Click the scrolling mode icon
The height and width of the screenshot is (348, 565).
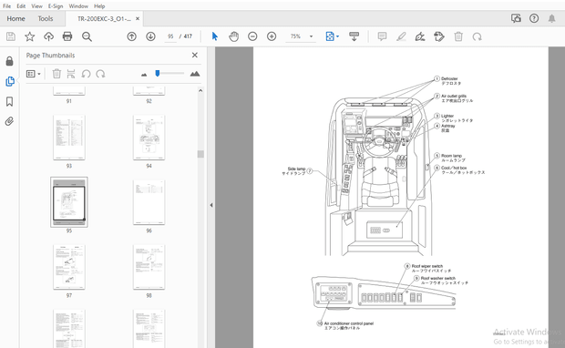[x=354, y=36]
